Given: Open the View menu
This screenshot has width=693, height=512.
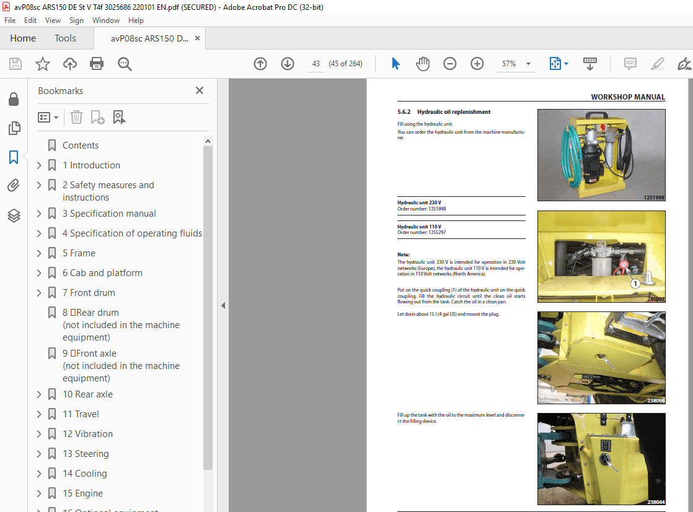Looking at the screenshot, I should point(52,20).
